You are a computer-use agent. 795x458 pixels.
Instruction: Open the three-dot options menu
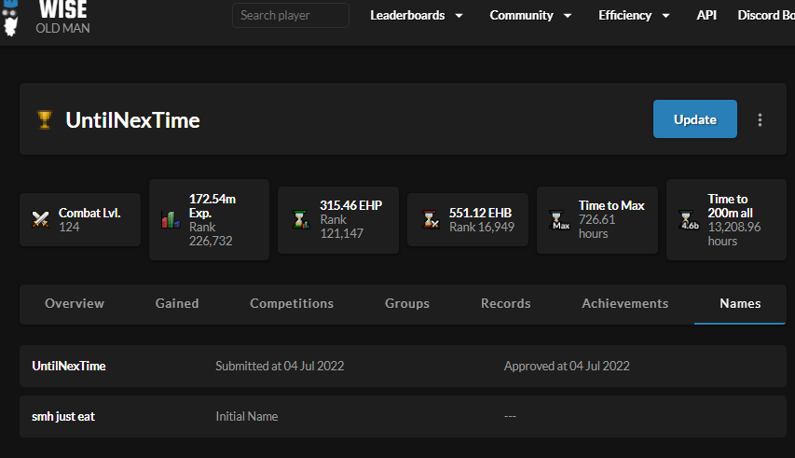tap(760, 119)
